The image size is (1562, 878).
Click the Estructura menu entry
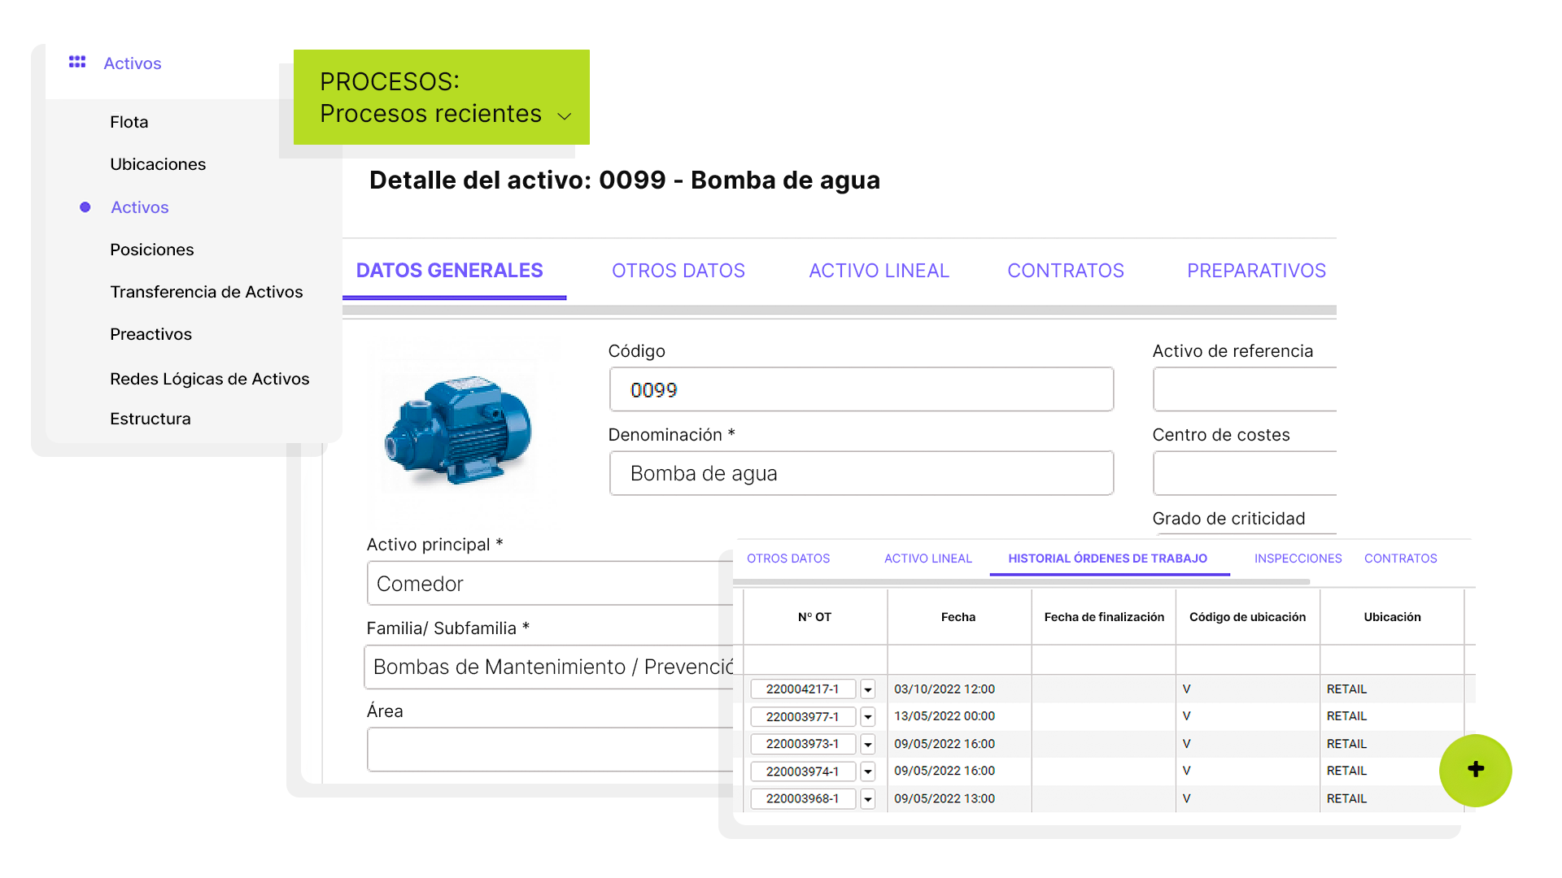(151, 418)
